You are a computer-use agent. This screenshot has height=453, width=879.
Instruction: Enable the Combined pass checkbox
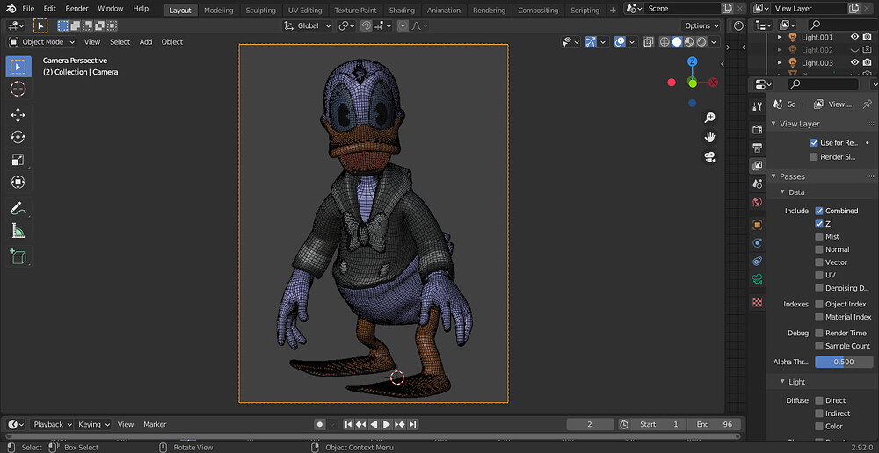click(819, 211)
